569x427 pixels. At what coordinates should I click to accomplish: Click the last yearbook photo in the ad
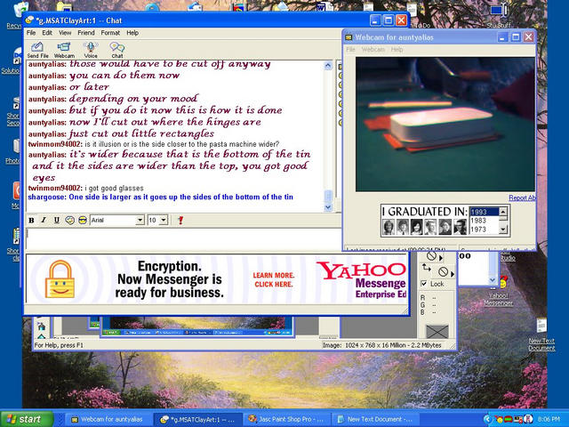[461, 227]
